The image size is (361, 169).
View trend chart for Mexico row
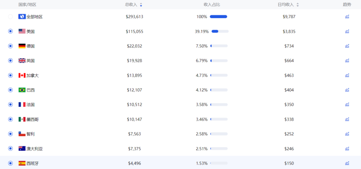(347, 119)
